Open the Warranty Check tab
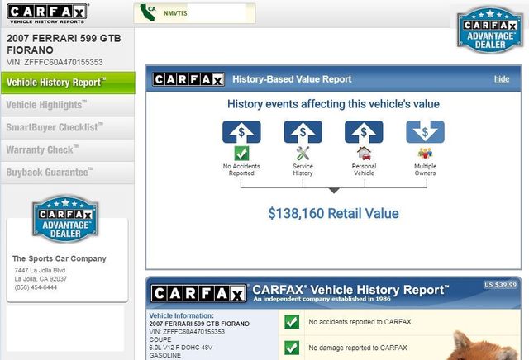The width and height of the screenshot is (529, 360). point(42,149)
